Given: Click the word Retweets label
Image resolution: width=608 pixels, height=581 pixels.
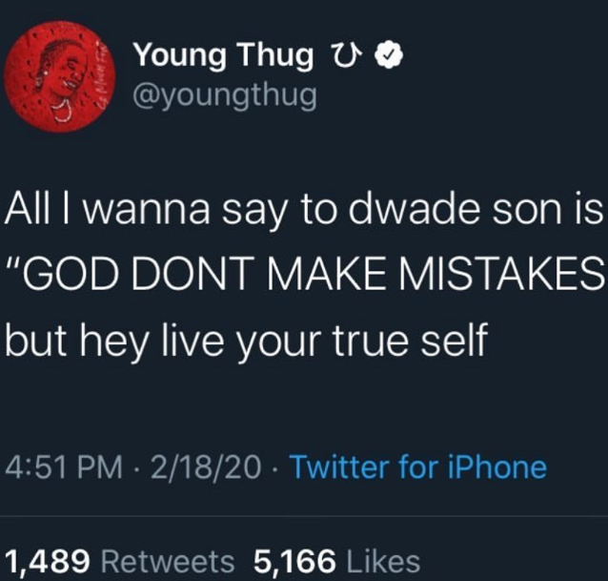Looking at the screenshot, I should (x=168, y=561).
